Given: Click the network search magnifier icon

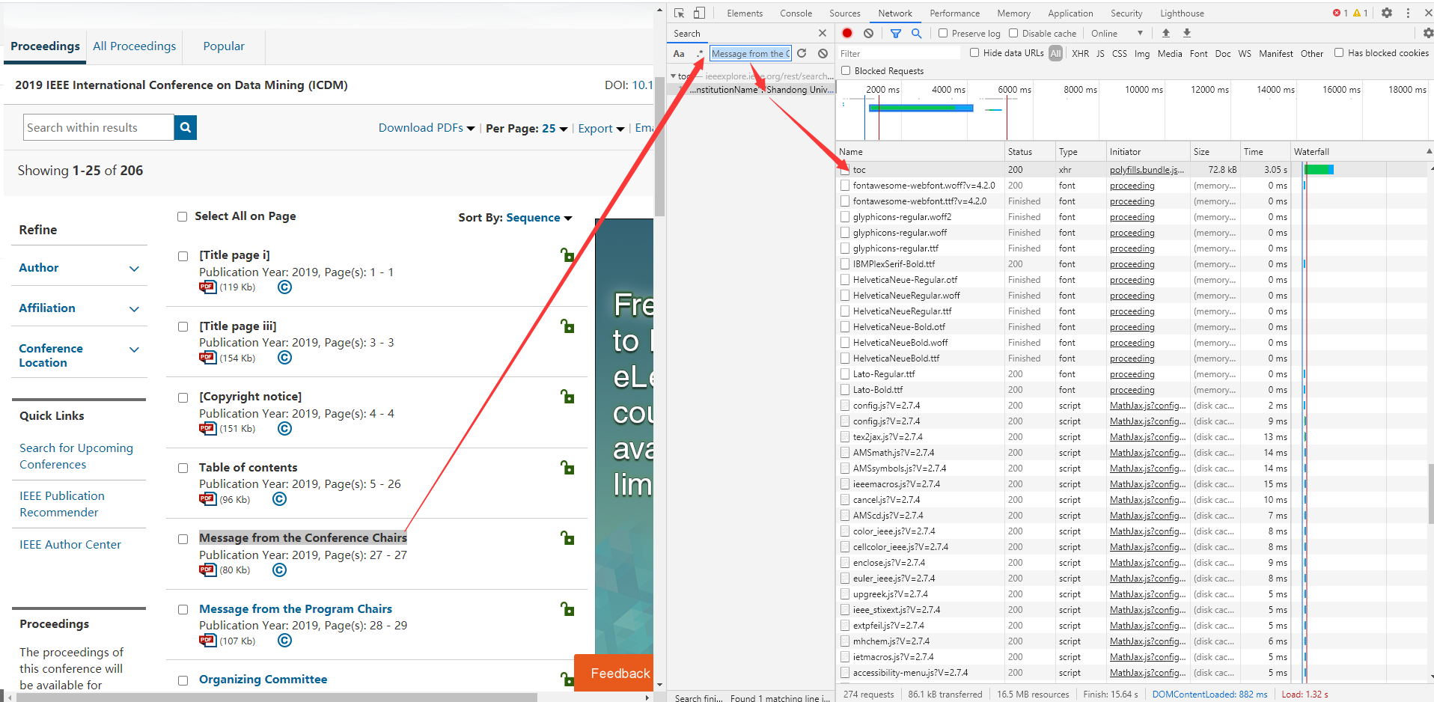Looking at the screenshot, I should click(x=916, y=33).
